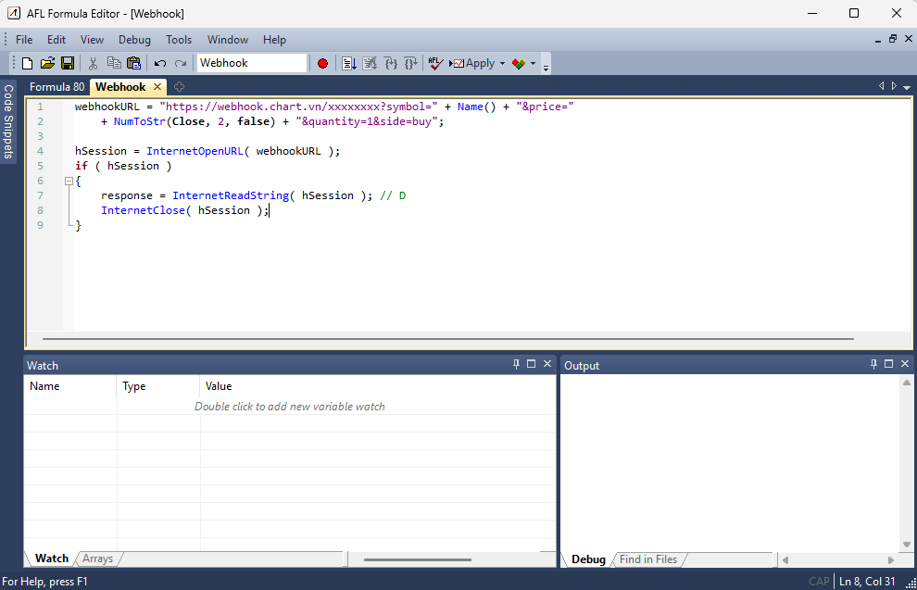Viewport: 917px width, 590px height.
Task: Click the colored analysis icon
Action: [x=518, y=63]
